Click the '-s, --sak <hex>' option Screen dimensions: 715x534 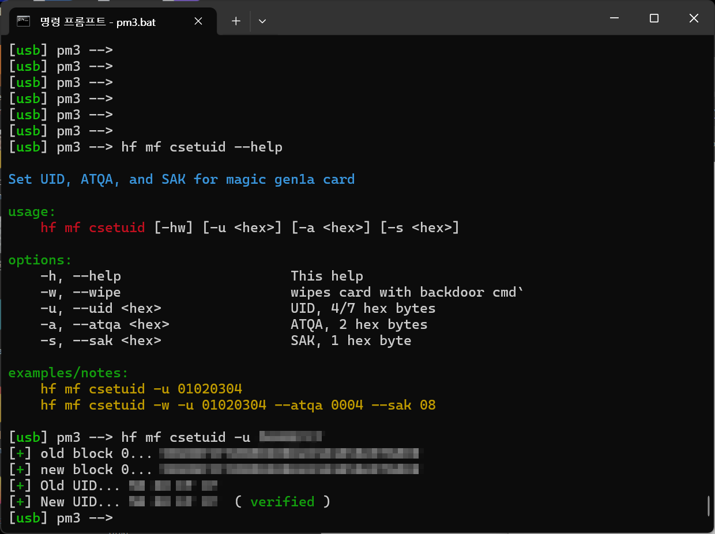click(x=101, y=340)
